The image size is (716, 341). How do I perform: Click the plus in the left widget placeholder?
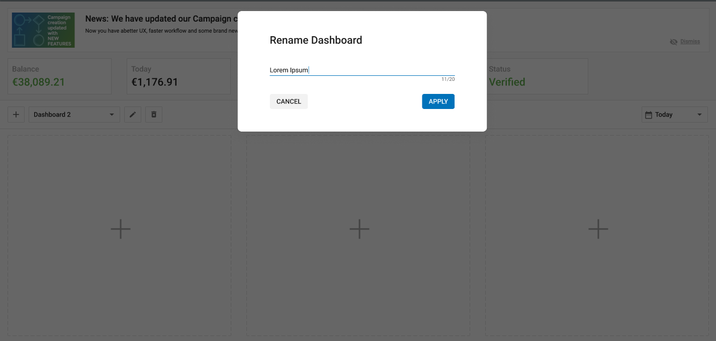(x=121, y=229)
